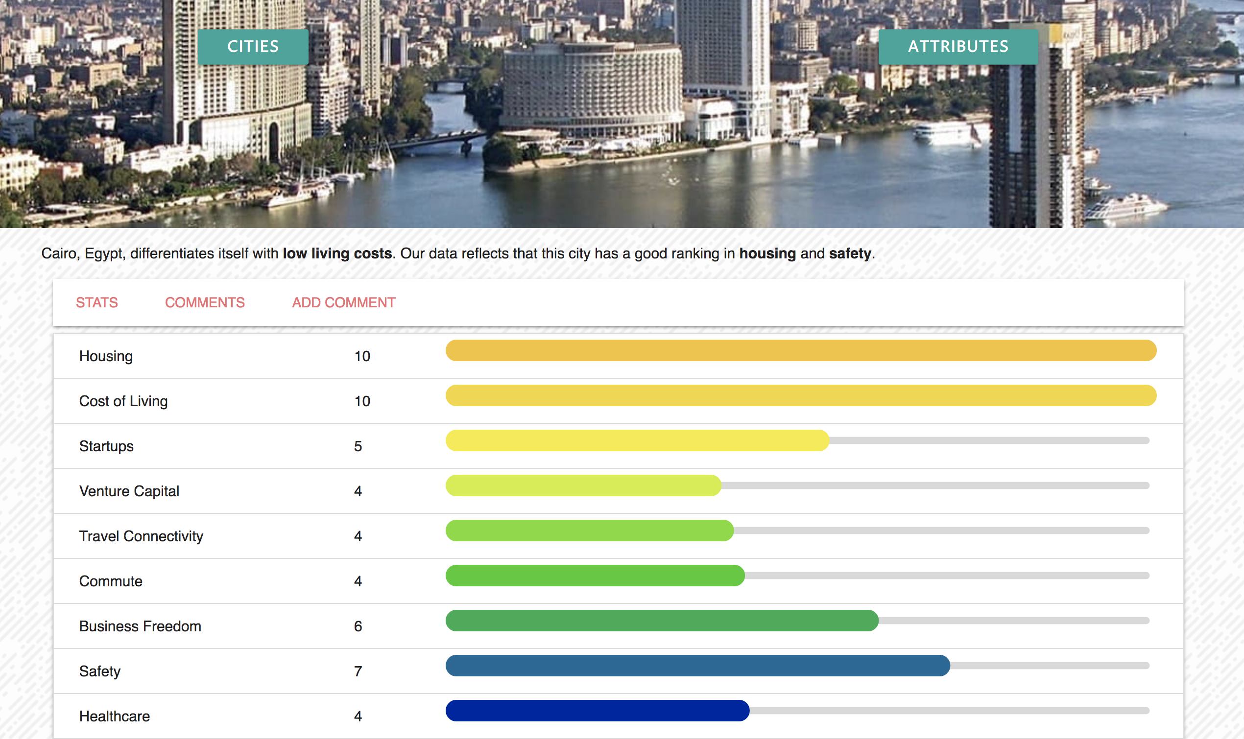1244x739 pixels.
Task: Select the Safety row label
Action: pos(99,671)
